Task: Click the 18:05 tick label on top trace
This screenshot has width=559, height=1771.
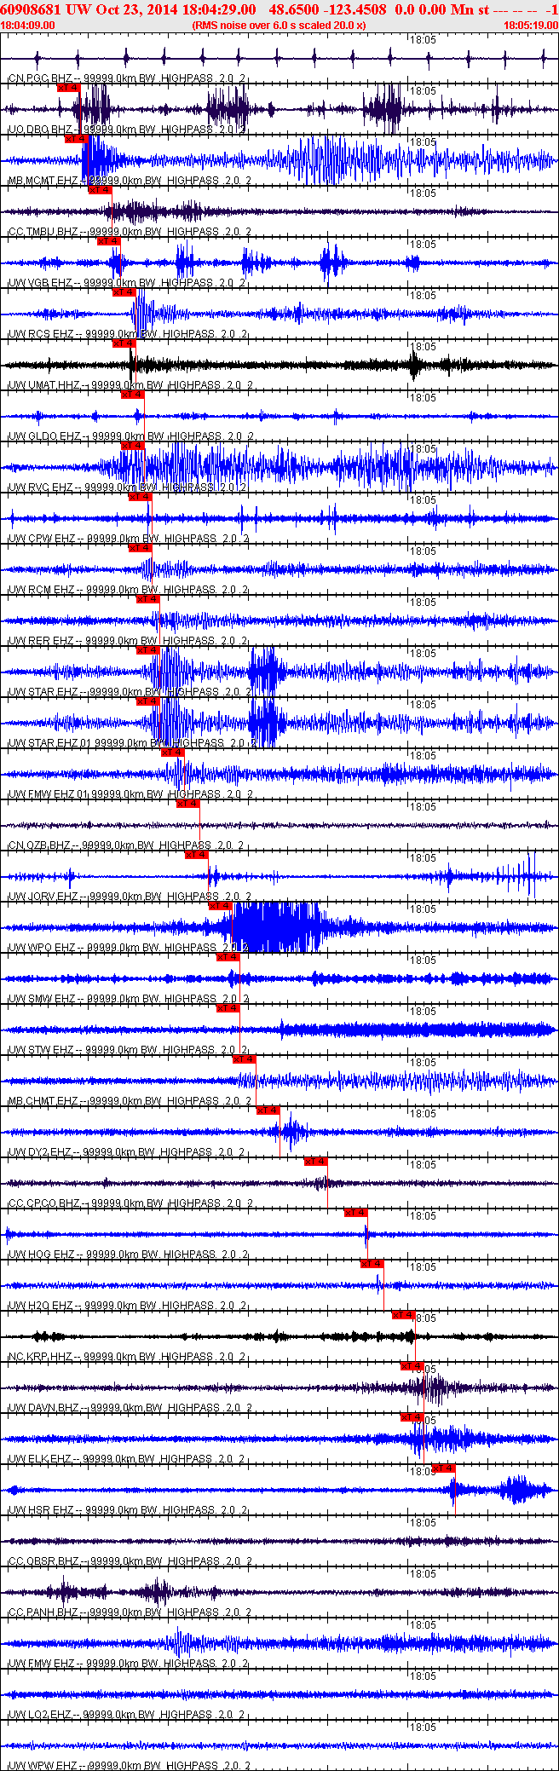Action: (x=423, y=40)
